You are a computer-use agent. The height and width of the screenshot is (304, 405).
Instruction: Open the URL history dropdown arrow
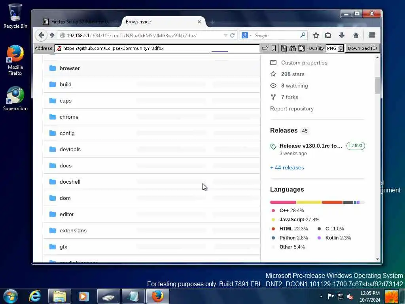point(225,35)
